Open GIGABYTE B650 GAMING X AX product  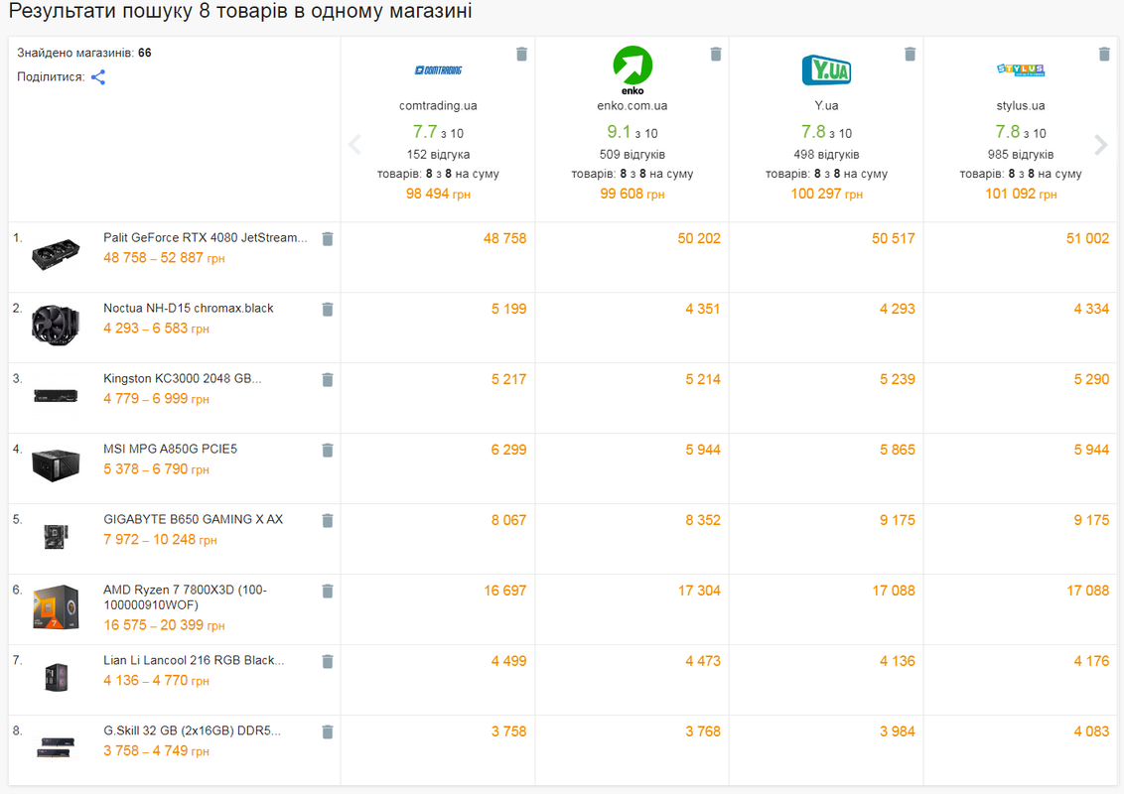[x=193, y=519]
